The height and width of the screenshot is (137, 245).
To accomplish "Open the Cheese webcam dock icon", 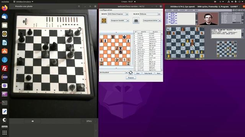I will coord(5,120).
